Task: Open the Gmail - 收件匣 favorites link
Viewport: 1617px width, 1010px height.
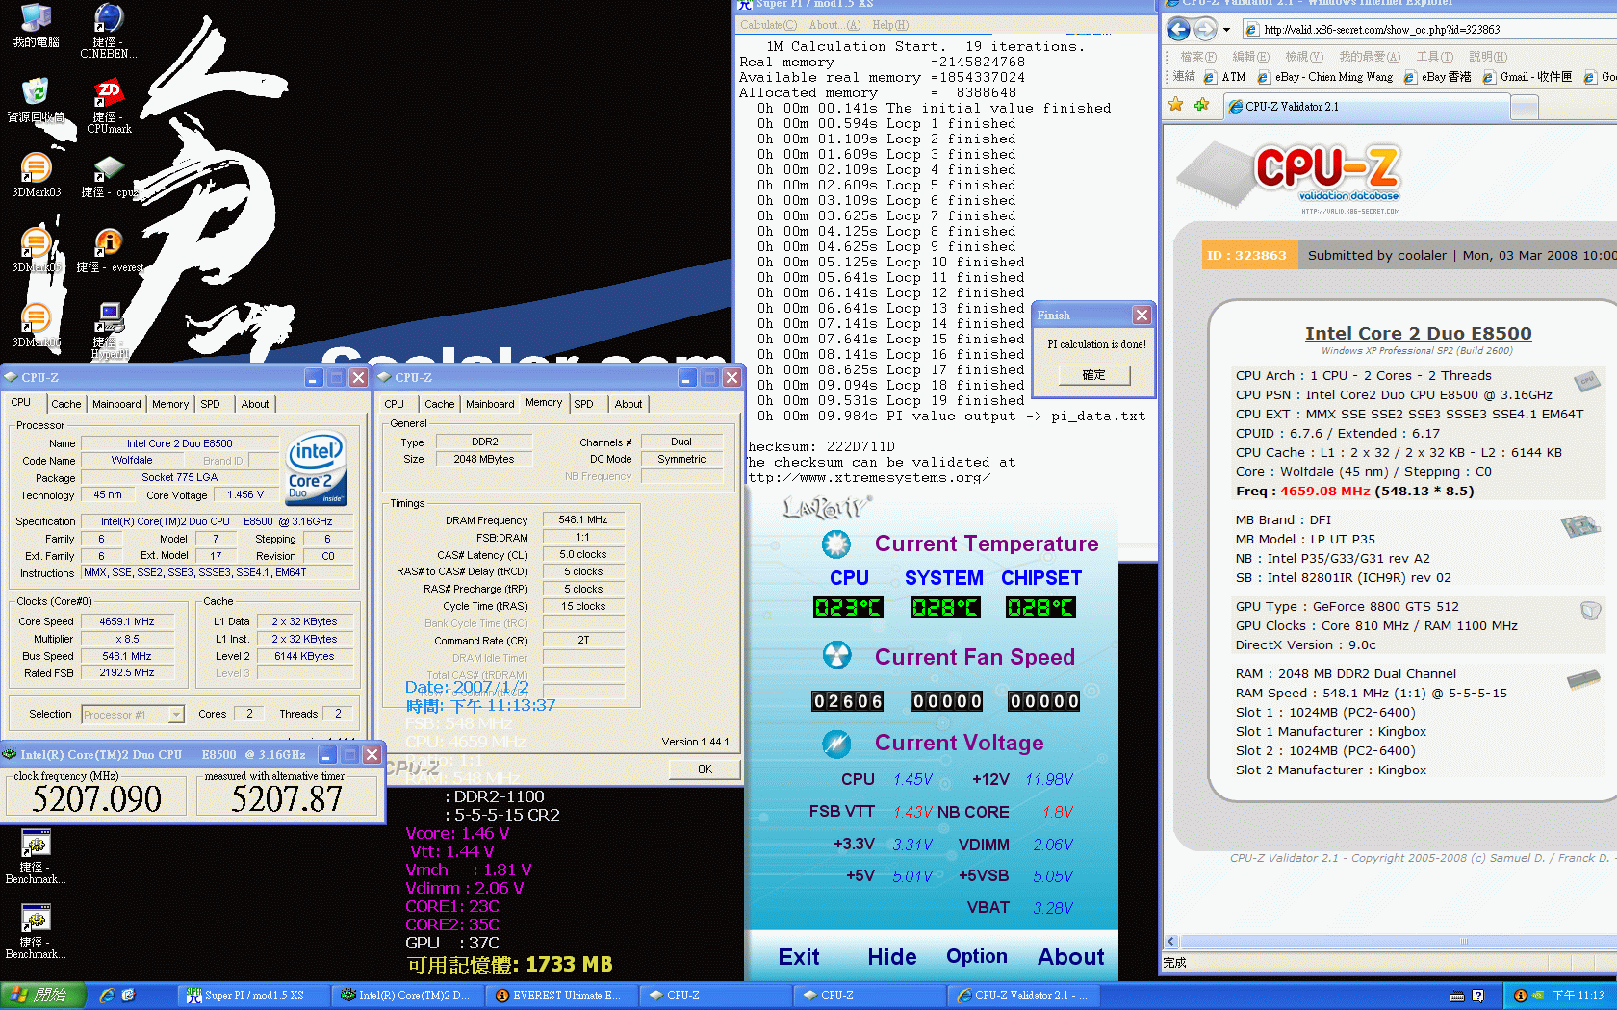Action: [x=1527, y=77]
